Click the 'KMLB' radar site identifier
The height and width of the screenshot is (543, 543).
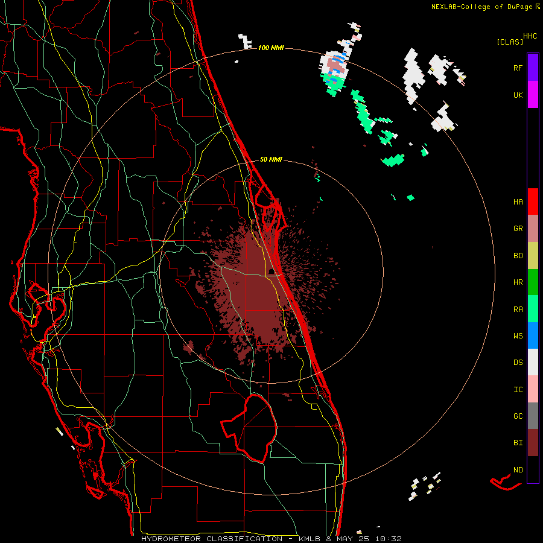click(x=310, y=539)
